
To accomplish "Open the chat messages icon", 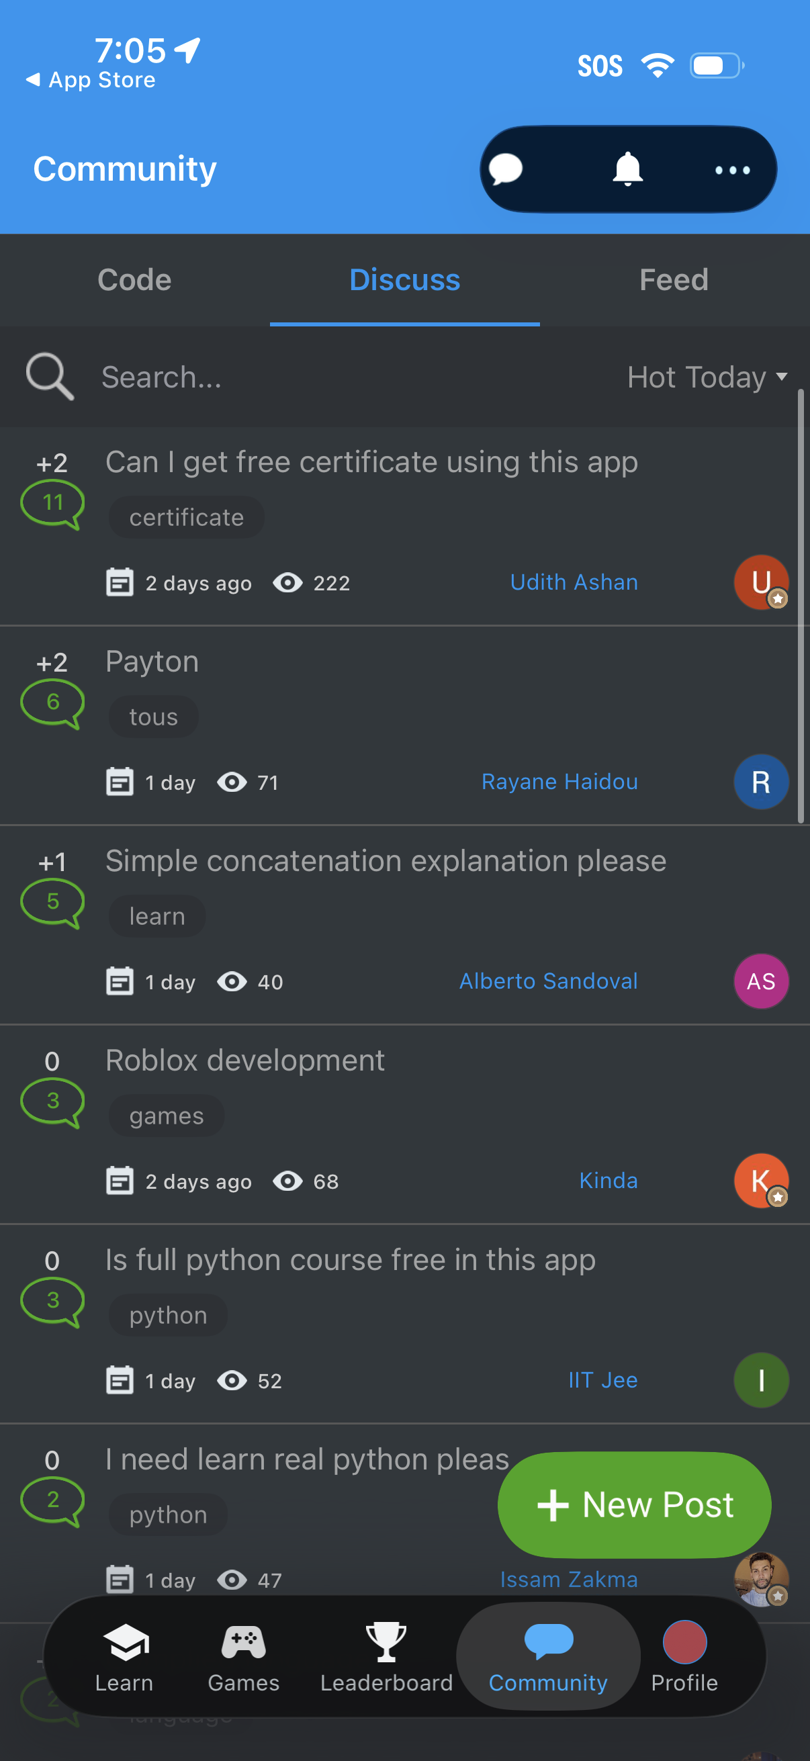I will click(506, 169).
